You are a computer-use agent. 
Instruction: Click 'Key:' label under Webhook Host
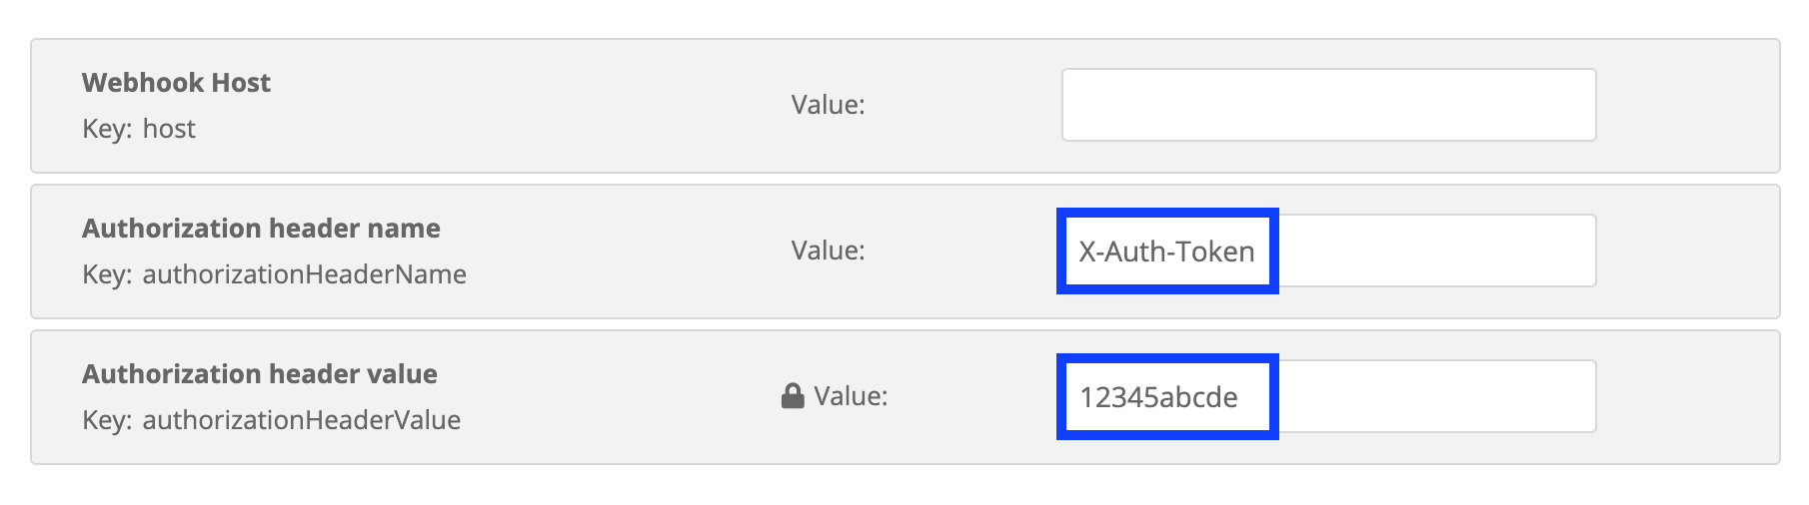pos(107,129)
